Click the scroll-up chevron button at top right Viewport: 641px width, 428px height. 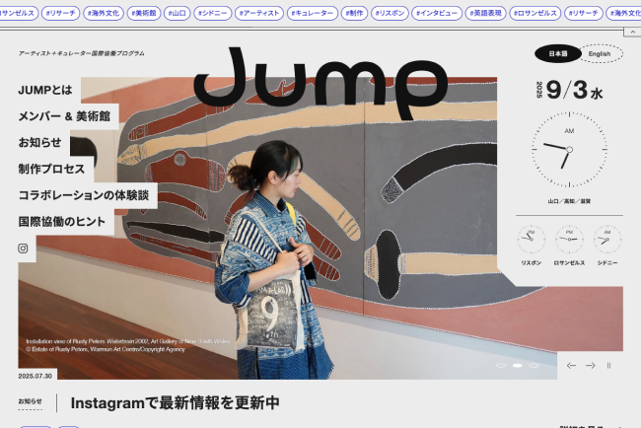click(632, 32)
